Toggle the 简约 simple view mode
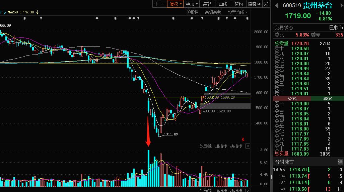 (239, 4)
